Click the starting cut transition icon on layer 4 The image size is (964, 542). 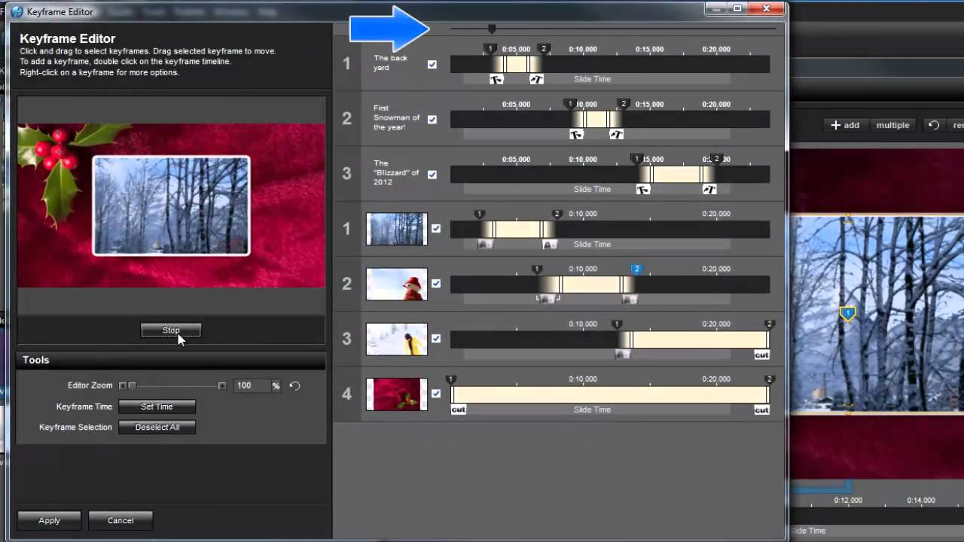(x=458, y=410)
